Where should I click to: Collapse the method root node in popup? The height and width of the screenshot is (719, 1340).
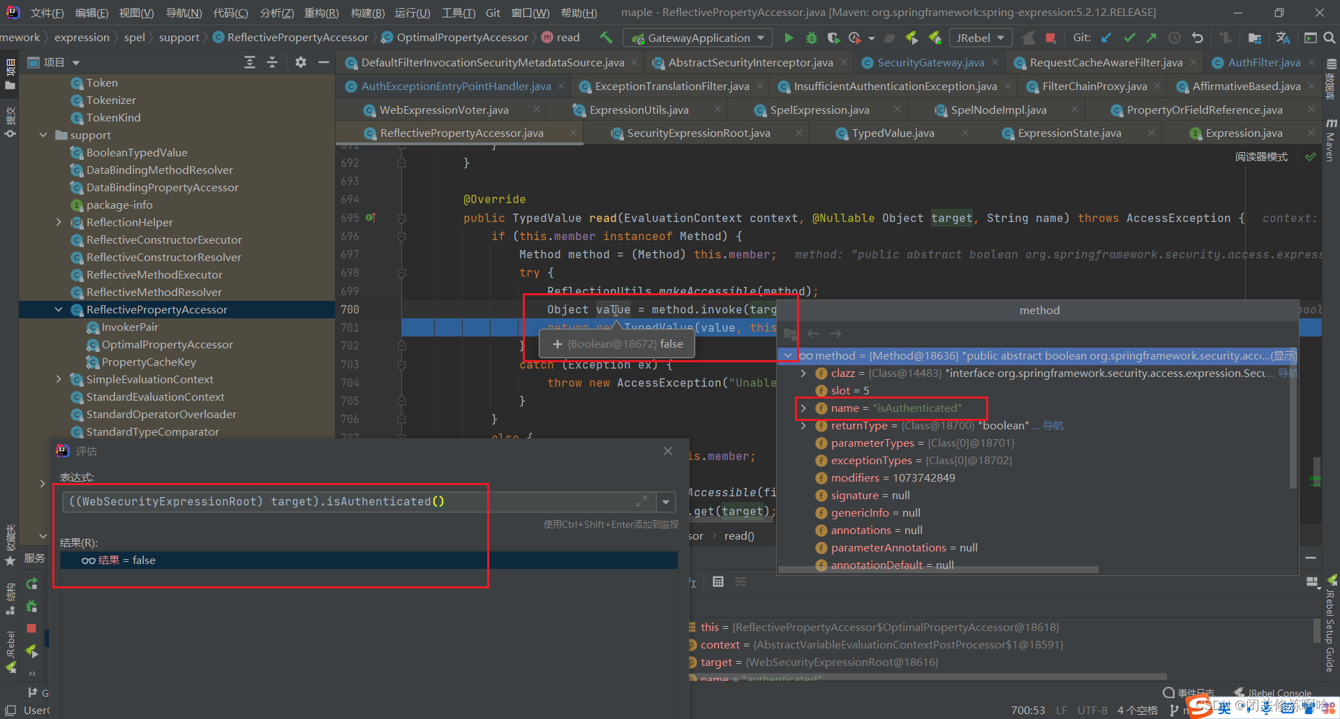pyautogui.click(x=788, y=356)
